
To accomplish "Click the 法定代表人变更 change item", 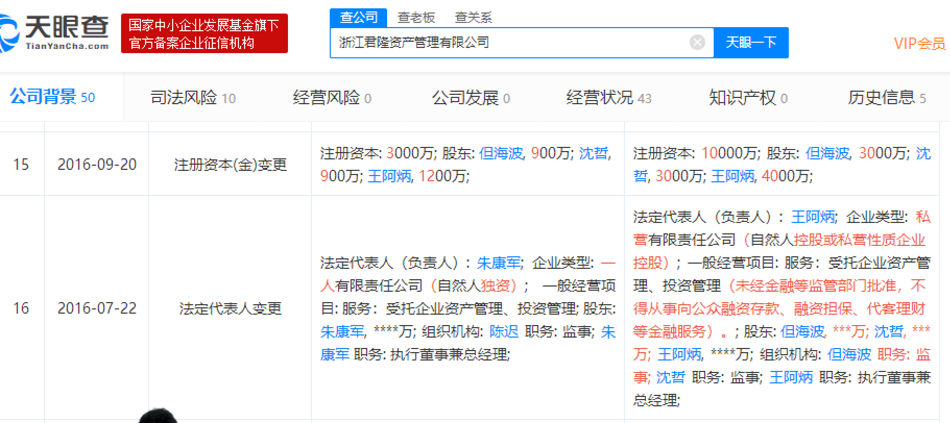I will (230, 308).
